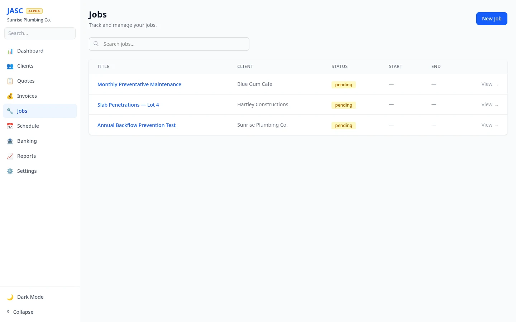Click the CLIENT column header
The height and width of the screenshot is (322, 516).
click(x=245, y=67)
